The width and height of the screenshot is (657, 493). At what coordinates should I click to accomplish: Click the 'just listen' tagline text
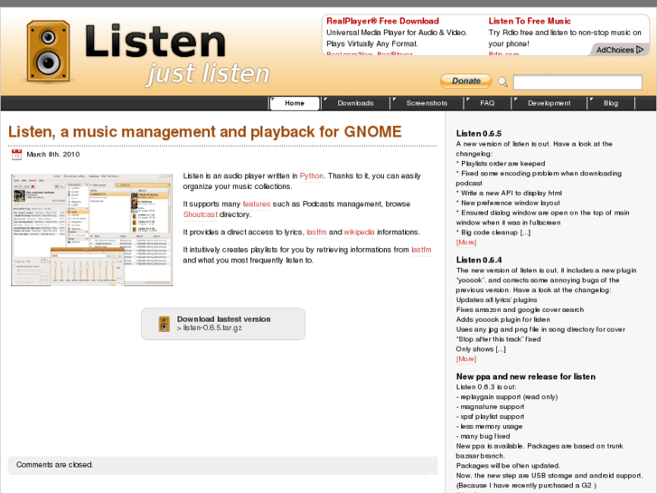(x=208, y=73)
